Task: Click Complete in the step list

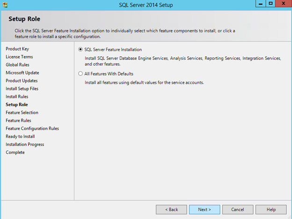Action: (15, 152)
